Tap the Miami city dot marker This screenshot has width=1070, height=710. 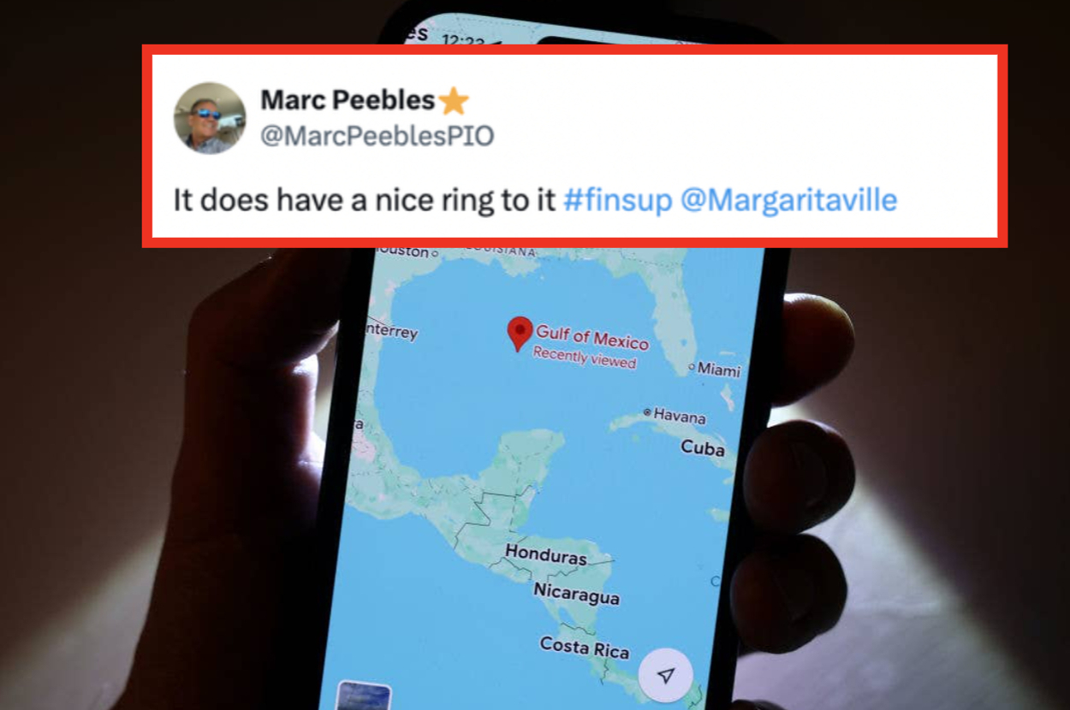coord(693,368)
